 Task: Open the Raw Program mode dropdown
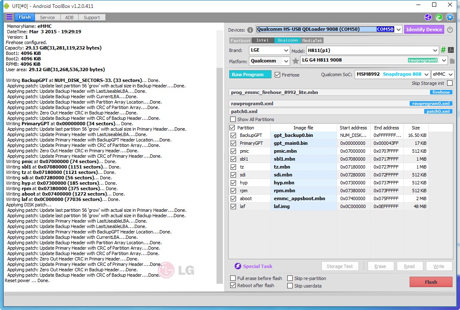tap(250, 74)
